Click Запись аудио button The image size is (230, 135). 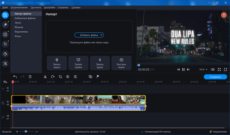click(100, 63)
